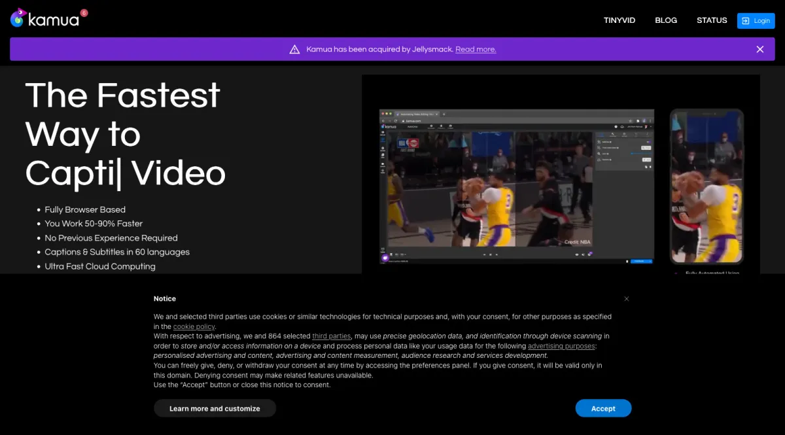The image size is (785, 435).
Task: Click the browser demo video thumbnail
Action: point(517,186)
